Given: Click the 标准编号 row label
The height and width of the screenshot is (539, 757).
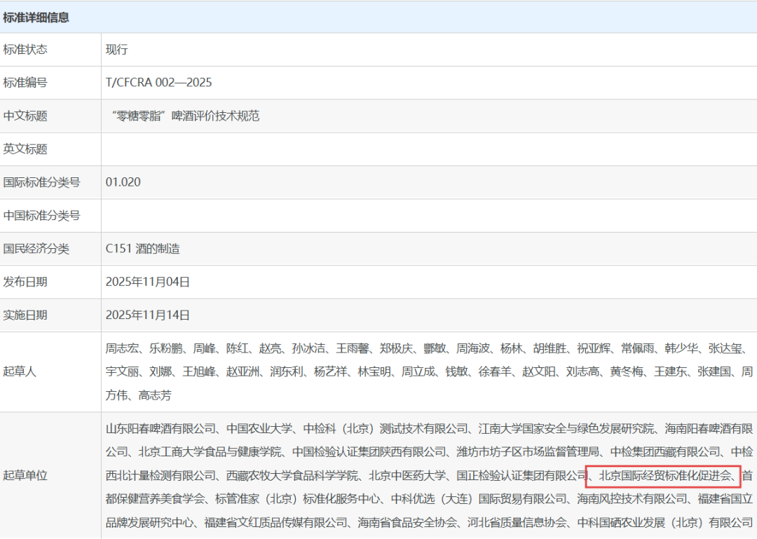Looking at the screenshot, I should click(25, 83).
